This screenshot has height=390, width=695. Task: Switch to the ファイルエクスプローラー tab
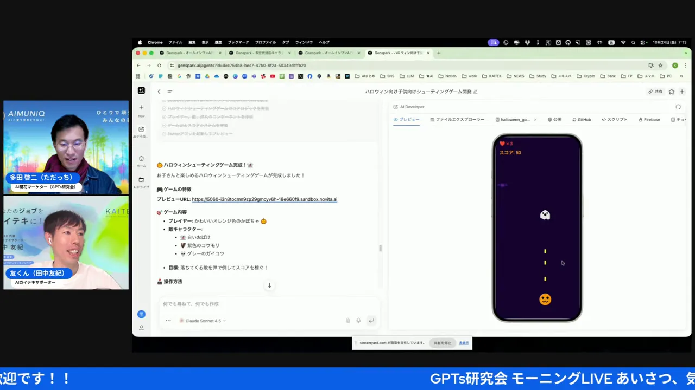tap(457, 120)
